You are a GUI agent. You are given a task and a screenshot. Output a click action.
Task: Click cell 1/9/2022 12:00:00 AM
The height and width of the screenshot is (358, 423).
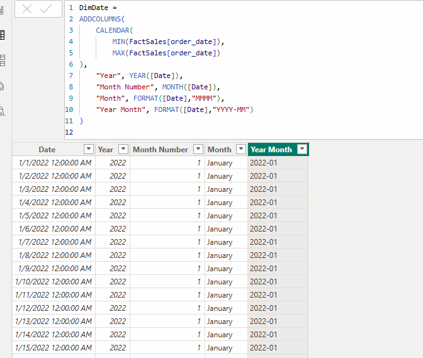click(55, 269)
